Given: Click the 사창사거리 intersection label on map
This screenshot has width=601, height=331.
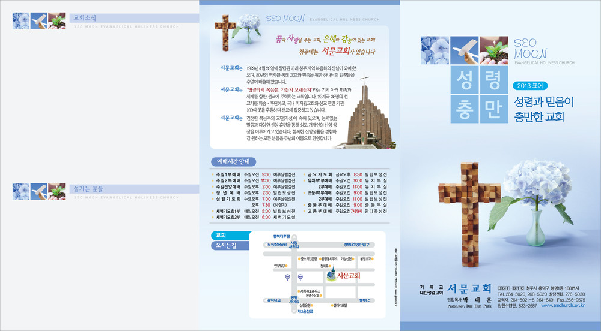Looking at the screenshot, I should [x=294, y=244].
